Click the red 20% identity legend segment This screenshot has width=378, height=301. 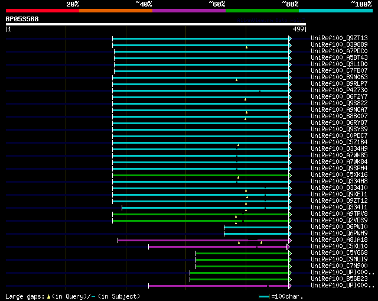43,11
